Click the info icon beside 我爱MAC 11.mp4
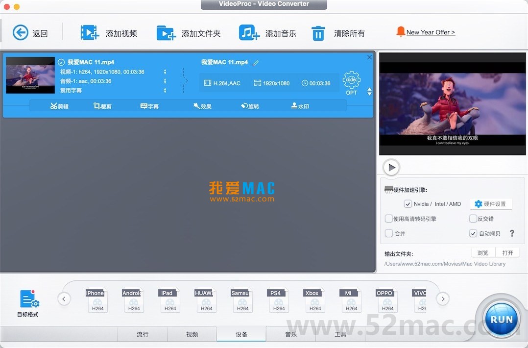The width and height of the screenshot is (528, 348). [61, 62]
